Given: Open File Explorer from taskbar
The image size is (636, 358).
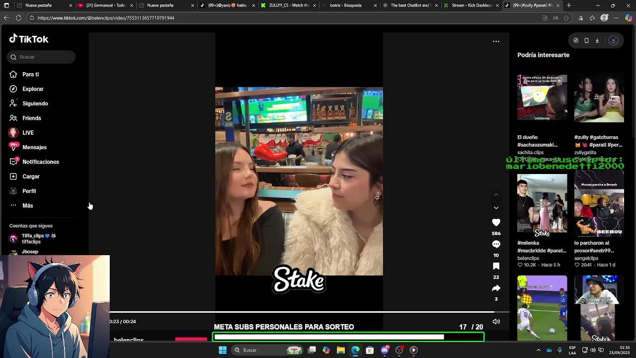Looking at the screenshot, I should click(x=341, y=350).
